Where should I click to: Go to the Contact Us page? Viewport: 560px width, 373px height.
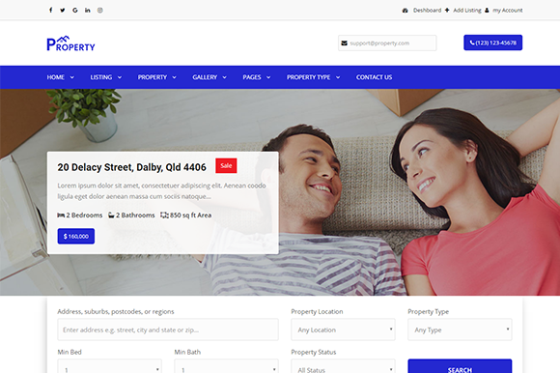pos(374,77)
